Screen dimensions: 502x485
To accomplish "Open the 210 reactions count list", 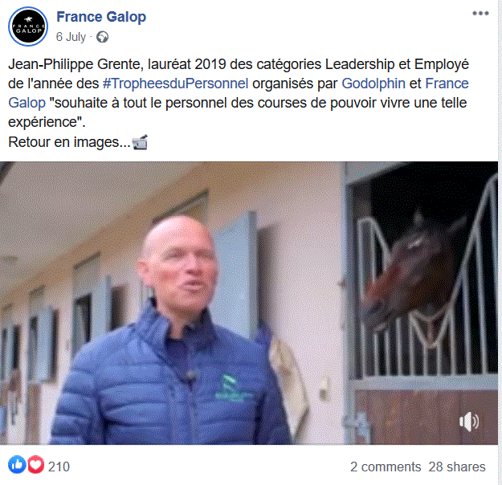I will [x=59, y=467].
